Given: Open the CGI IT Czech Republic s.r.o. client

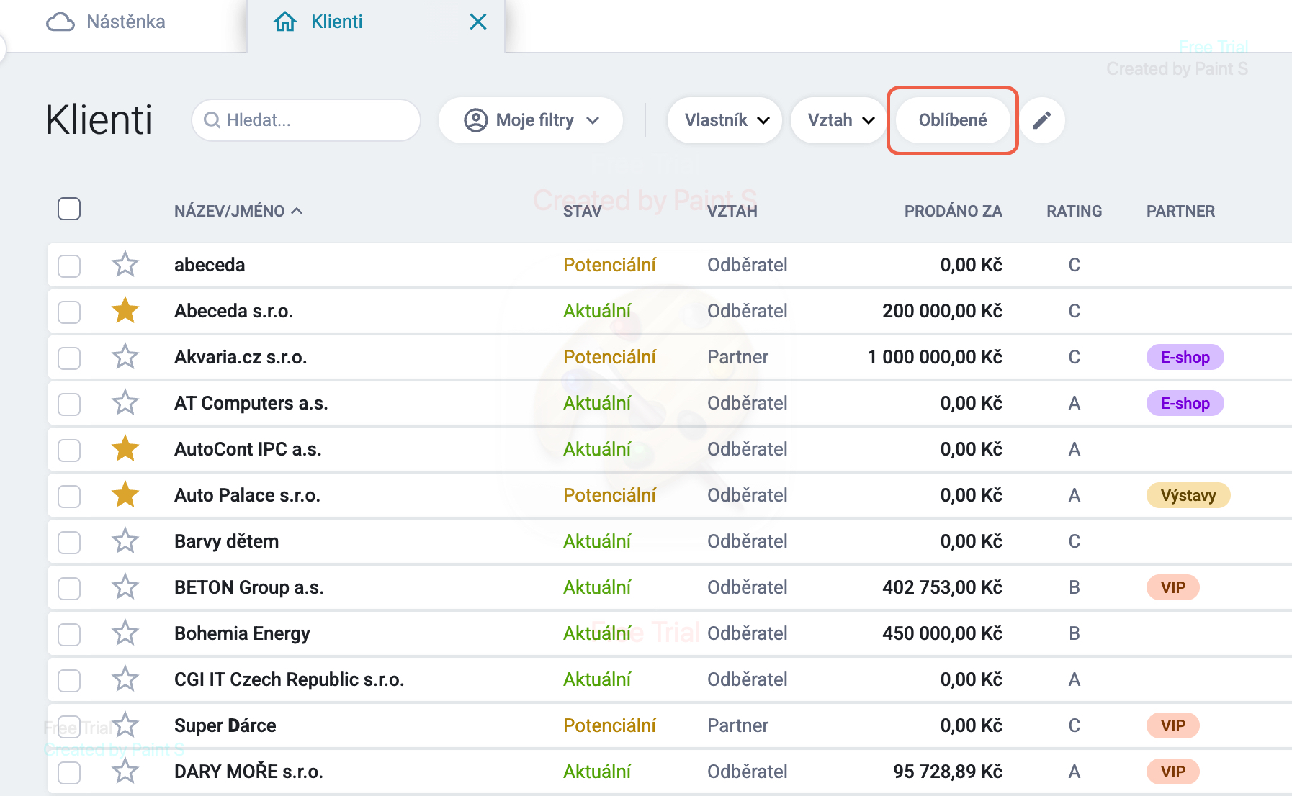Looking at the screenshot, I should [x=289, y=679].
